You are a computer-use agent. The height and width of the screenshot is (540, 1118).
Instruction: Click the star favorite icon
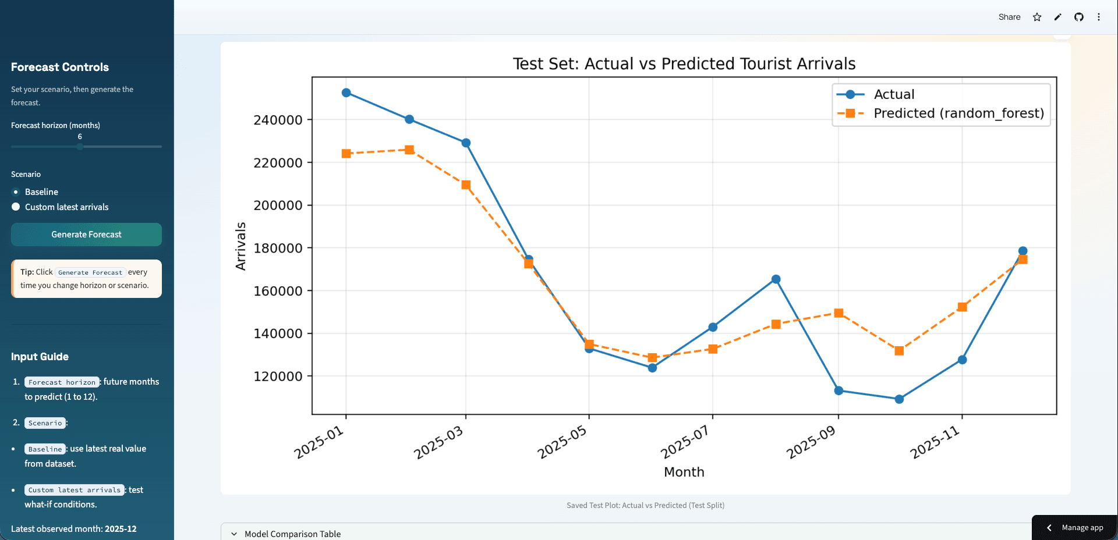point(1037,17)
